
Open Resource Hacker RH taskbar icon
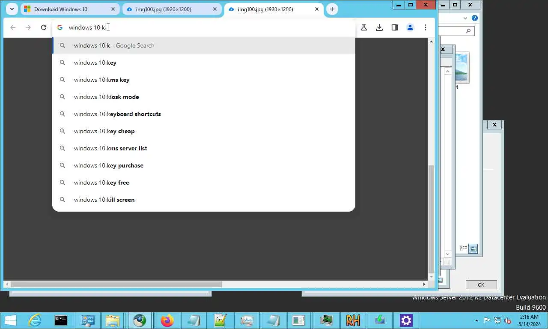tap(353, 320)
